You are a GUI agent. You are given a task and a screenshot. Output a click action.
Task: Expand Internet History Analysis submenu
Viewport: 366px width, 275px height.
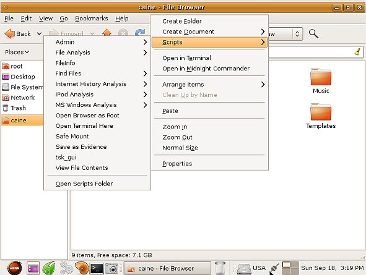tap(97, 84)
